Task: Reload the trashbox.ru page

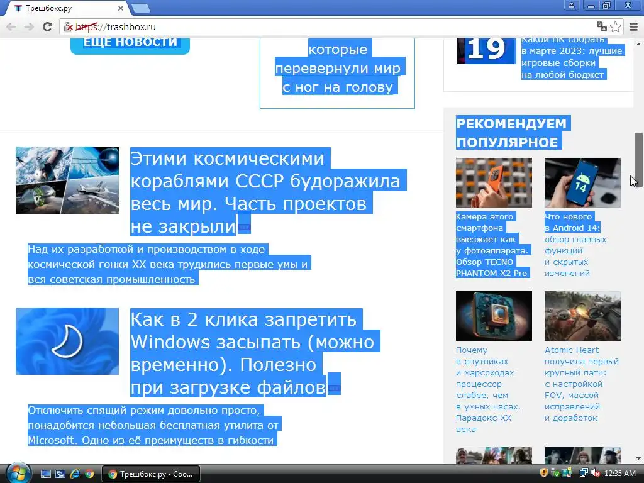Action: (48, 26)
